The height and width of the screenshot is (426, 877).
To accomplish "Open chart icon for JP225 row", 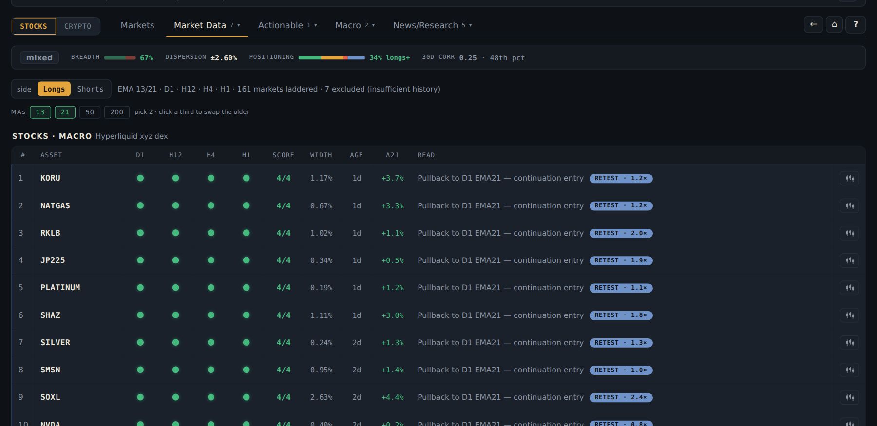I will [849, 260].
